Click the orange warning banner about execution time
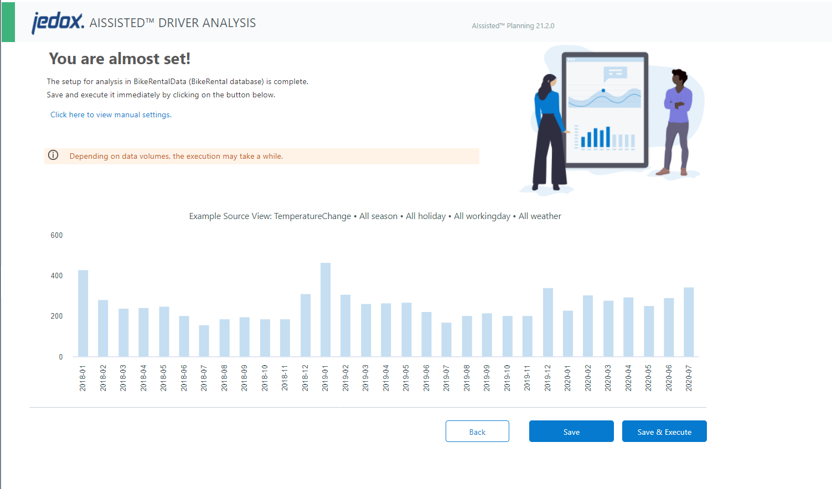Viewport: 832px width, 489px height. pos(261,156)
